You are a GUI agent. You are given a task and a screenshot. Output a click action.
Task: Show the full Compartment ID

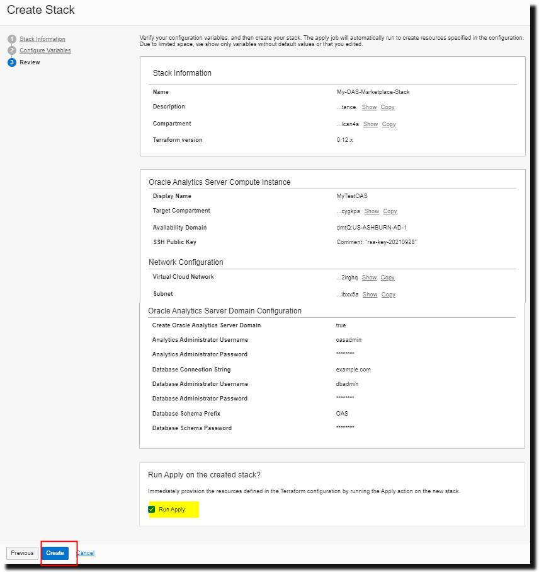(370, 124)
